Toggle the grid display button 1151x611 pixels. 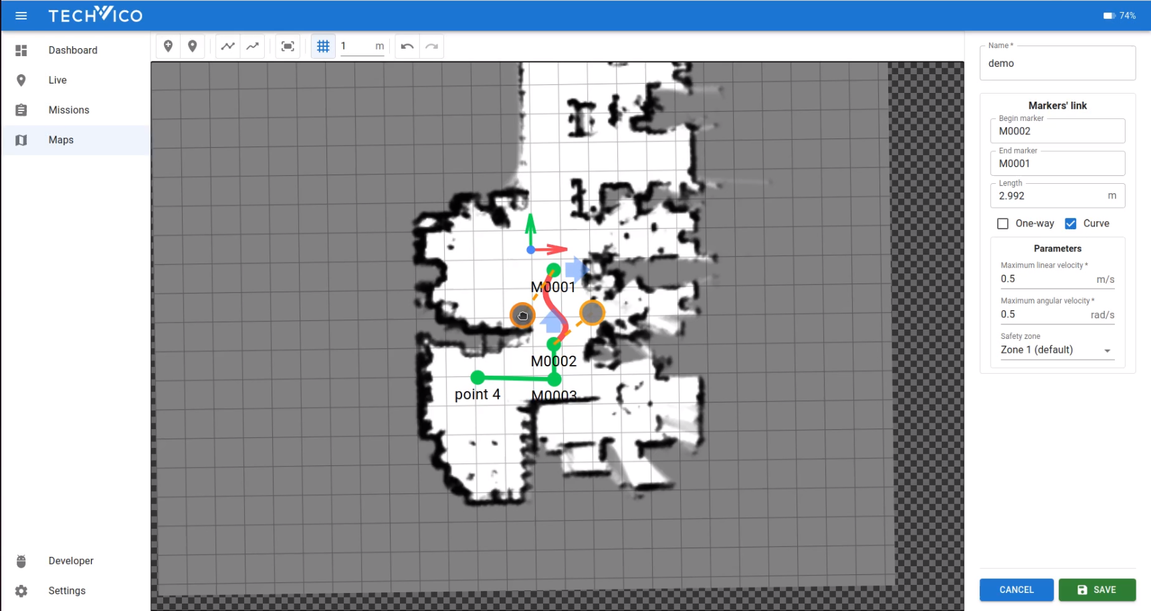[323, 46]
